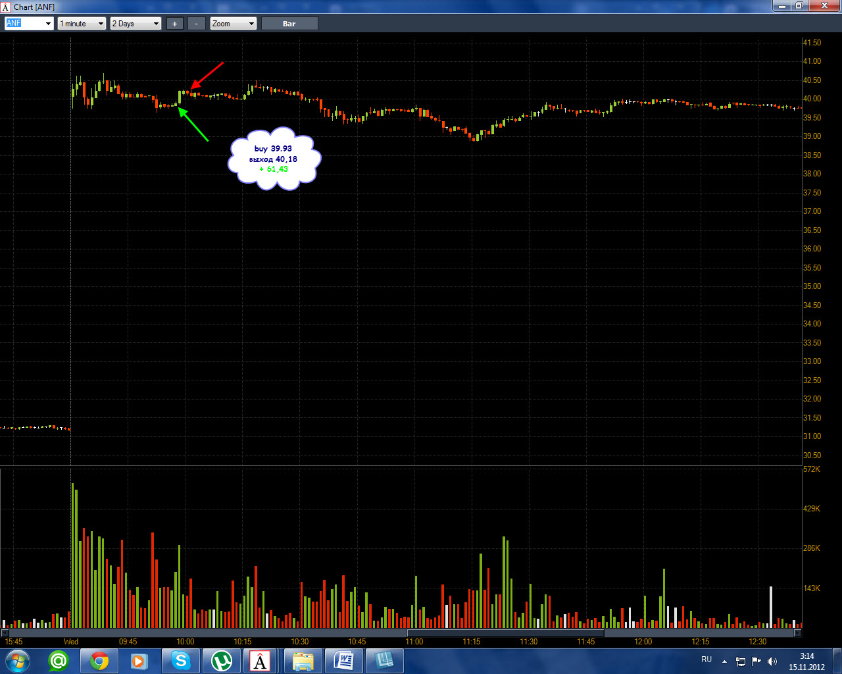Click the + zoom-in button in toolbar
Viewport: 842px width, 674px height.
[x=174, y=24]
